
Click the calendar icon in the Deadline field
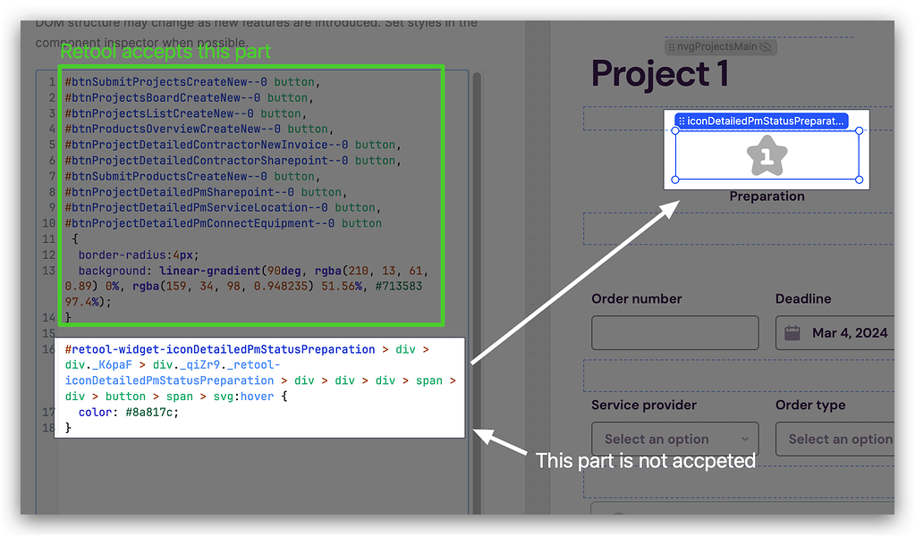(x=792, y=332)
